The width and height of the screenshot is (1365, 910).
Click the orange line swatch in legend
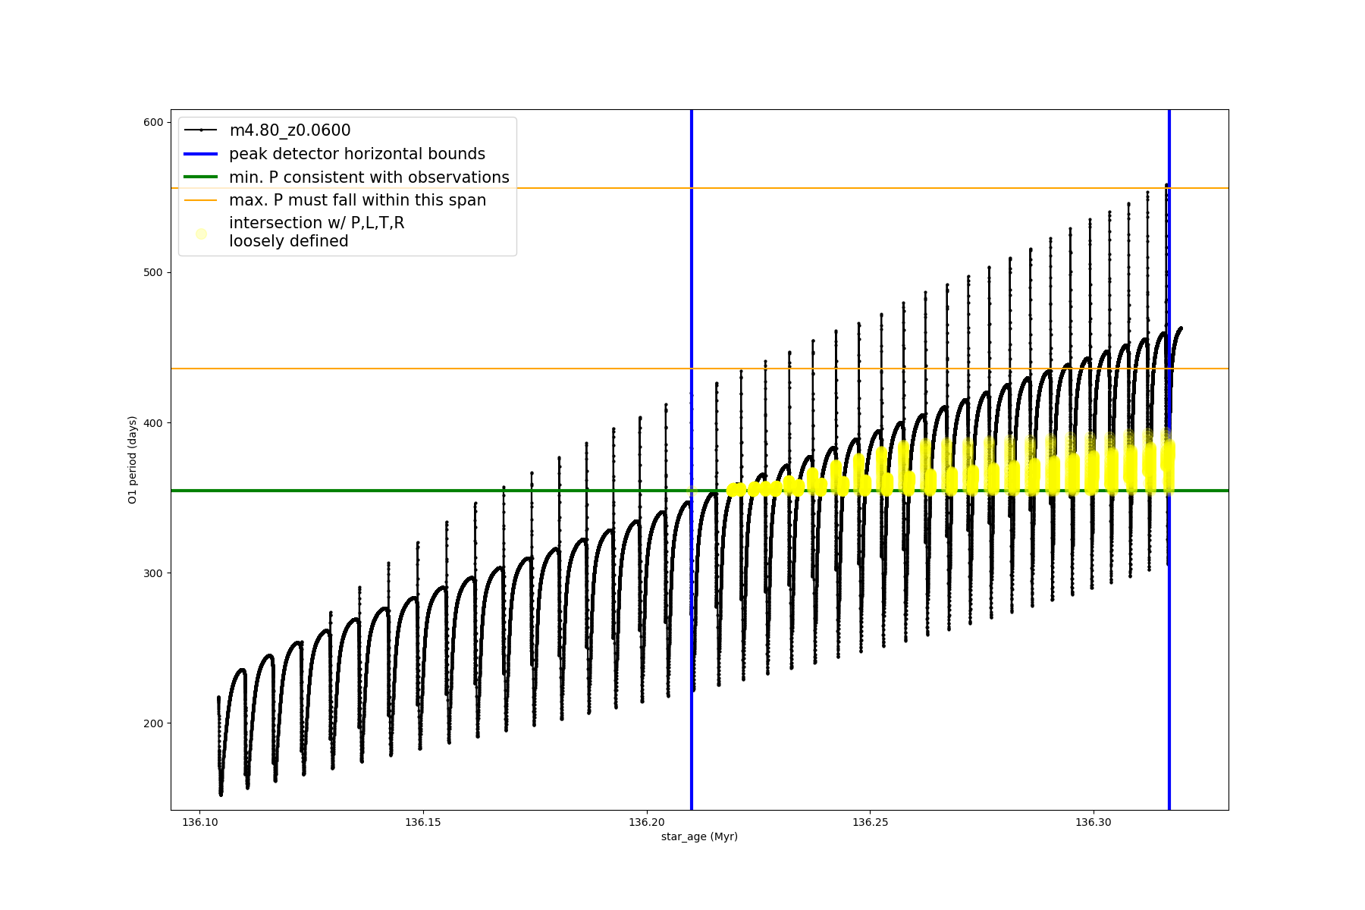click(x=201, y=200)
